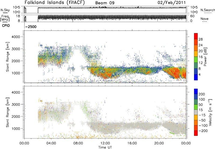The width and height of the screenshot is (215, 149).
Task: Click the solid line sample under N.Sky
Action: [5, 13]
